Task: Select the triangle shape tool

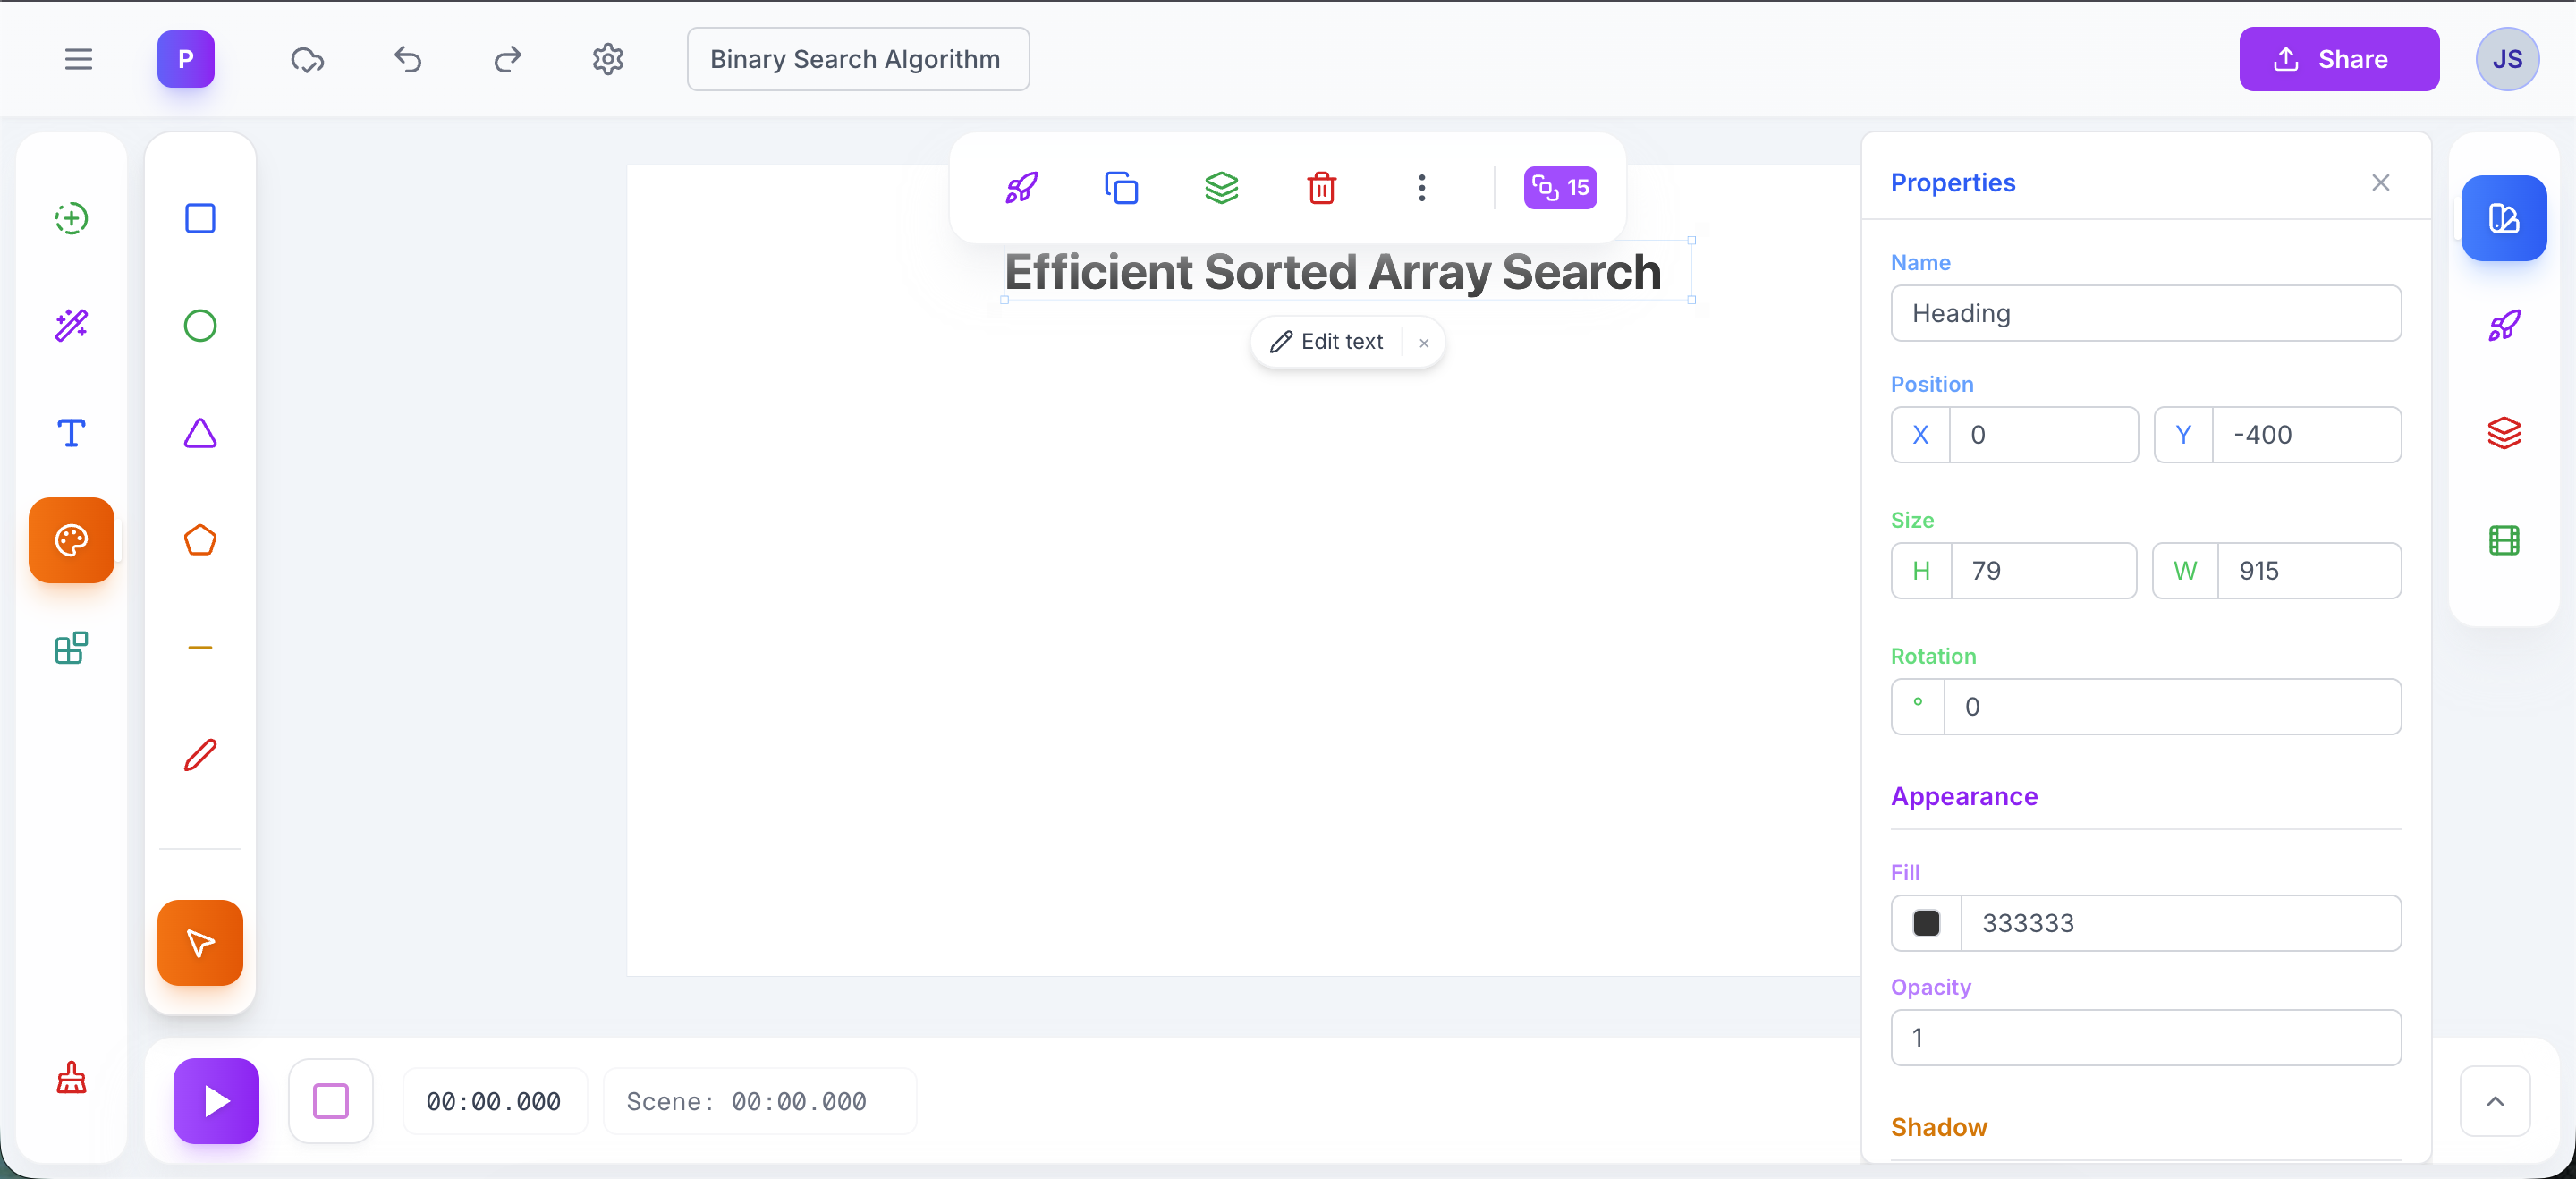Action: click(200, 434)
